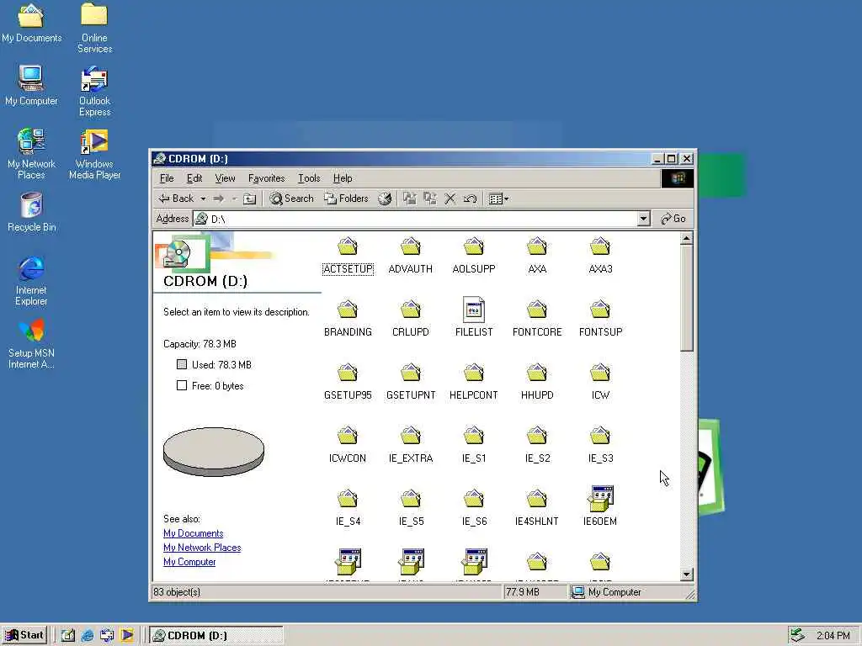Click the ICWCON folder
The width and height of the screenshot is (862, 646).
pyautogui.click(x=348, y=446)
